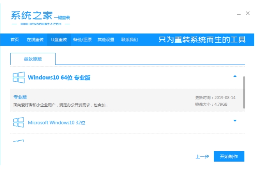Viewport: 256px width, 172px height.
Task: Click the 只为重装系统而生的工具 slogan
Action: point(202,40)
